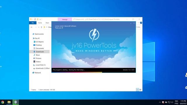This screenshot has height=105, width=187.
Task: Click '7 items' status bar text
Action: click(x=33, y=90)
